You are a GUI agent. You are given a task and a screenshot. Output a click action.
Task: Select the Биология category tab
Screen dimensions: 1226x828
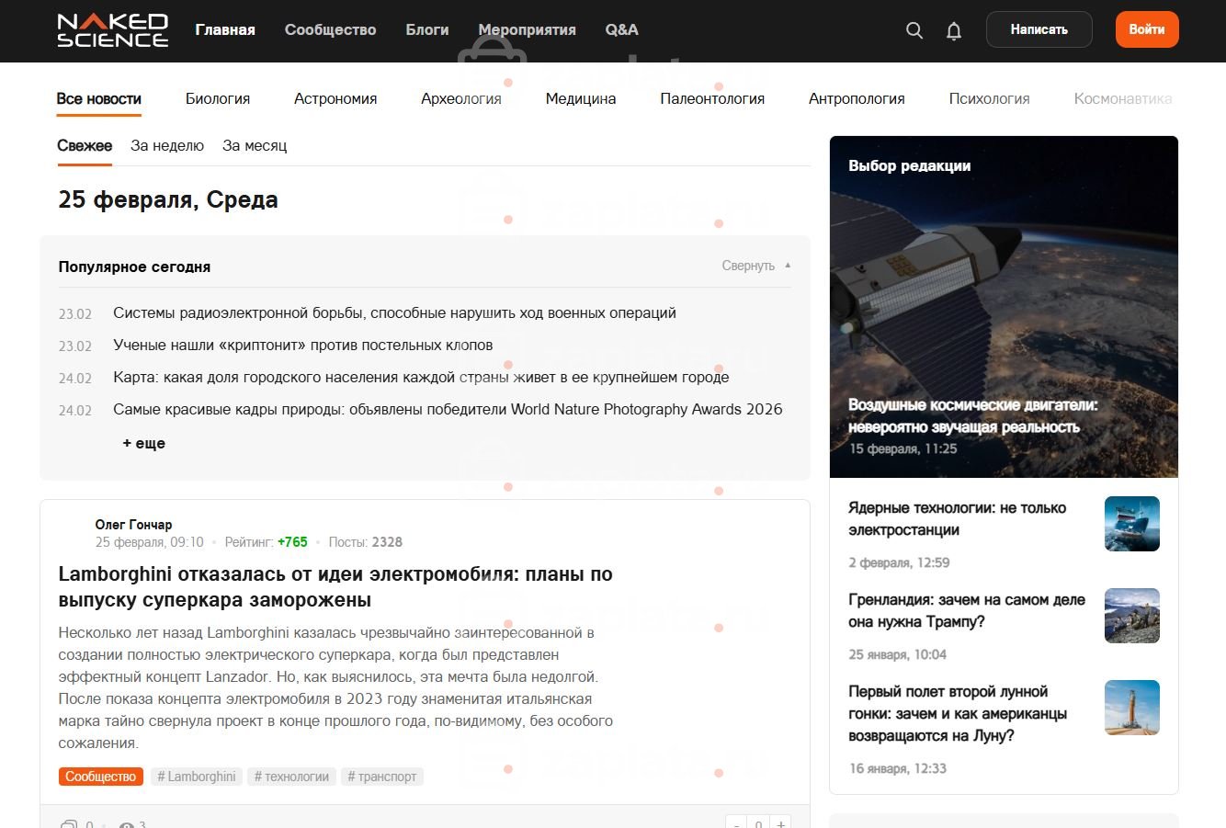pyautogui.click(x=218, y=98)
